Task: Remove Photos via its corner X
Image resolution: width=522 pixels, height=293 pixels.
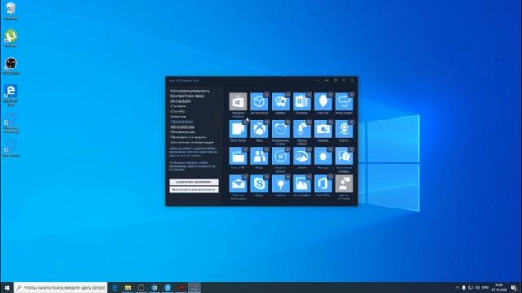Action: [x=309, y=177]
